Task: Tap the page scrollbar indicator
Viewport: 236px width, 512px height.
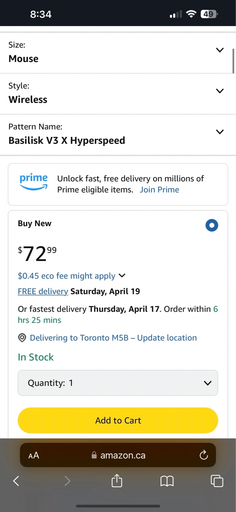Action: tap(233, 60)
